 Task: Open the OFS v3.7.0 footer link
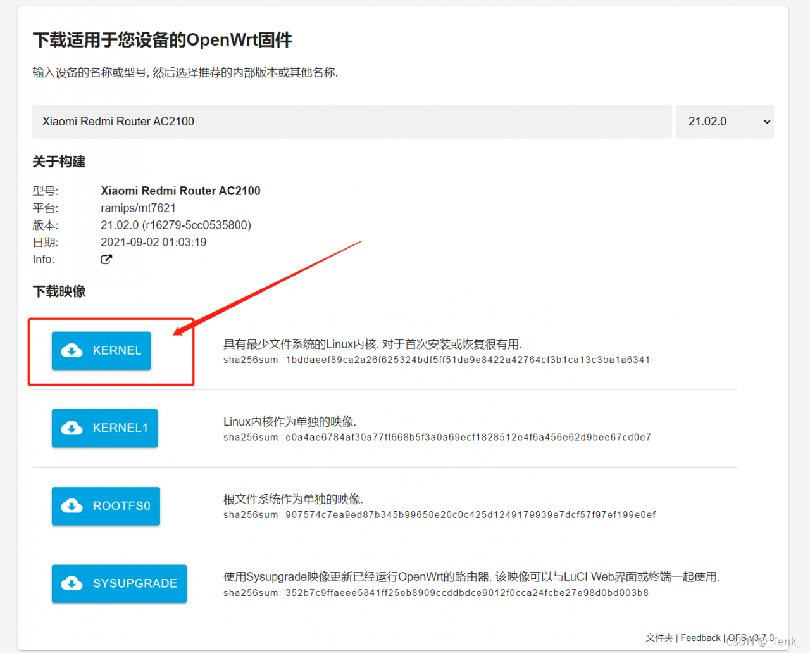pyautogui.click(x=751, y=638)
